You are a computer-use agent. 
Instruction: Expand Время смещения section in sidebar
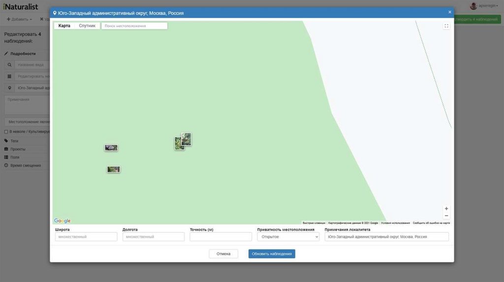click(x=26, y=166)
